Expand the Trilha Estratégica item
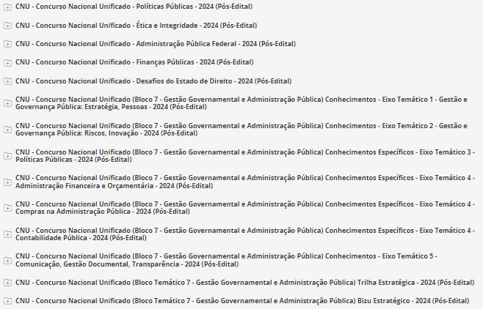This screenshot has width=483, height=309. 7,283
